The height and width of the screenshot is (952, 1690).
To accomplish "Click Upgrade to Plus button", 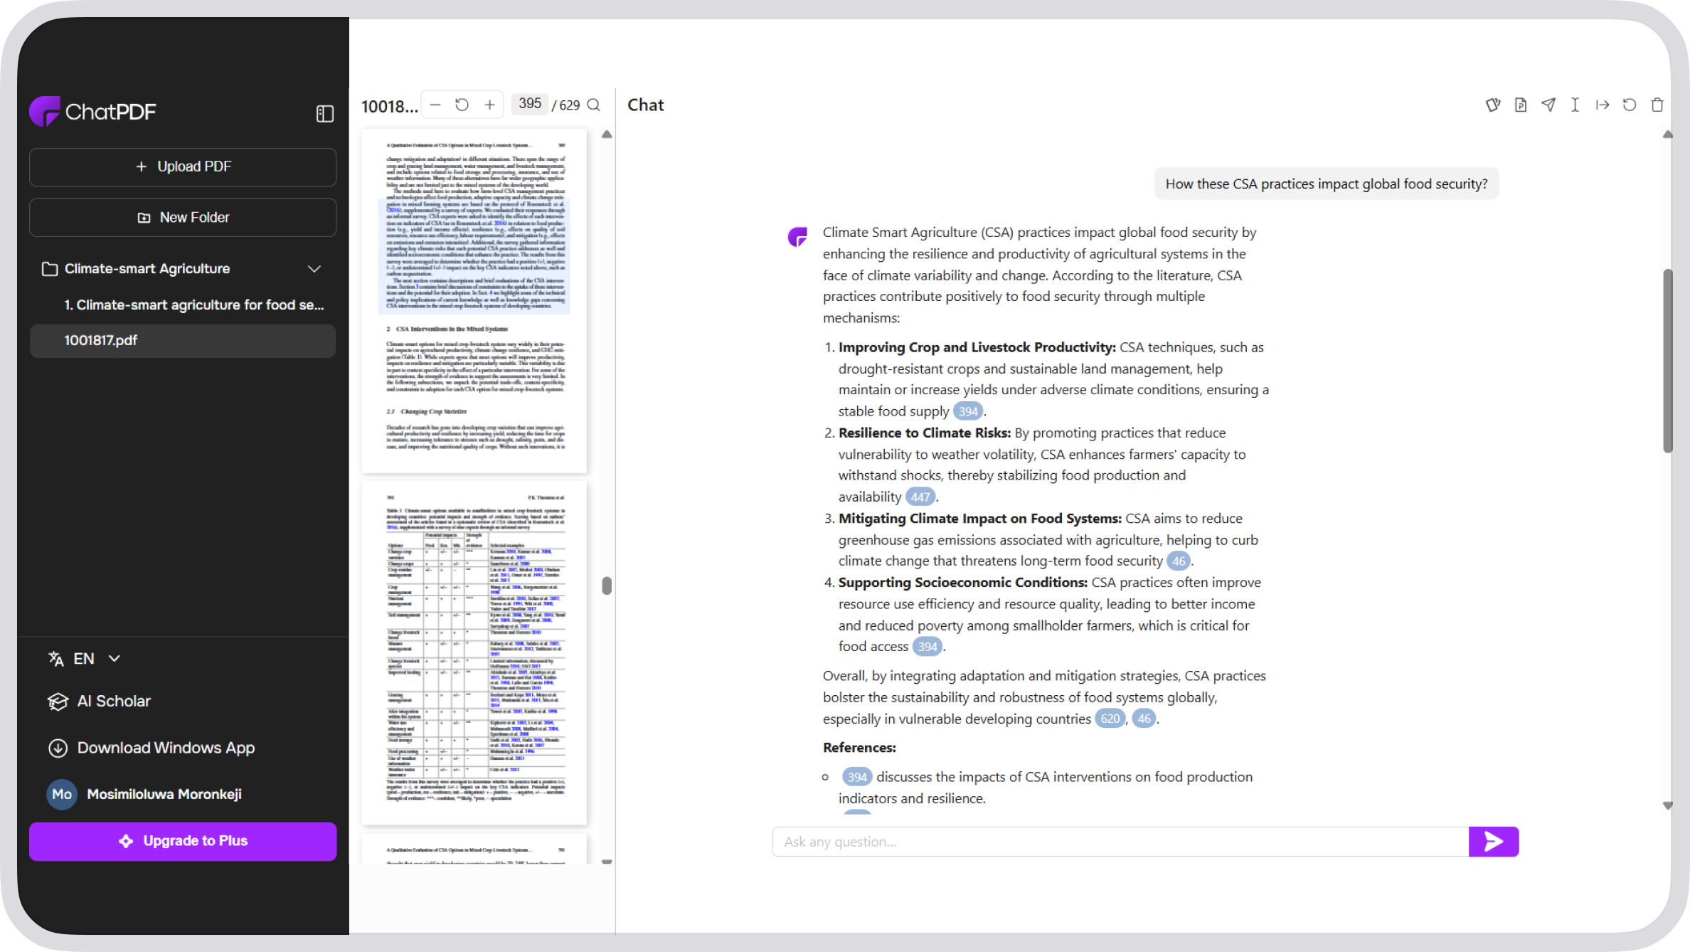I will pos(183,841).
